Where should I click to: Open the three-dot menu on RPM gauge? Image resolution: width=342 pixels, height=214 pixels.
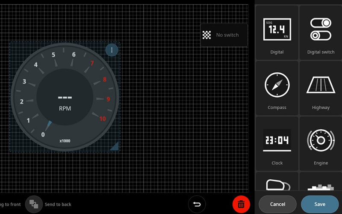[112, 51]
